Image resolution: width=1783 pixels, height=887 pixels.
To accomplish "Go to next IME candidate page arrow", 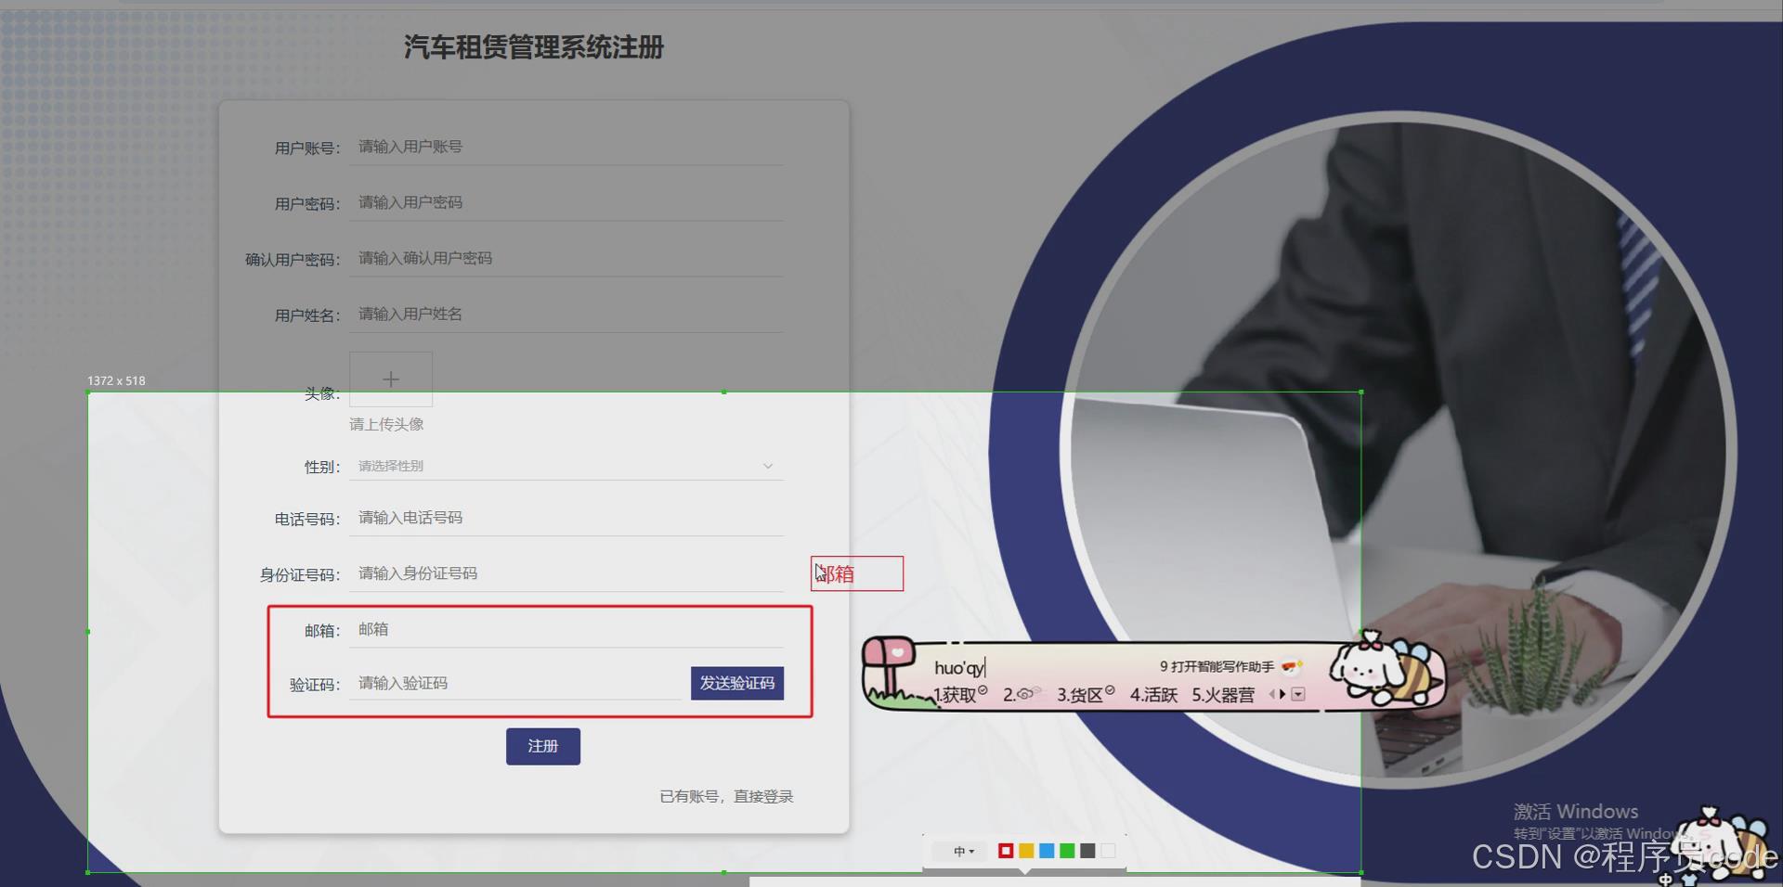I will [x=1282, y=694].
